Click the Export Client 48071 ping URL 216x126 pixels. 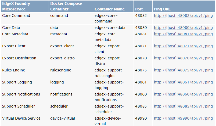tap(183, 46)
